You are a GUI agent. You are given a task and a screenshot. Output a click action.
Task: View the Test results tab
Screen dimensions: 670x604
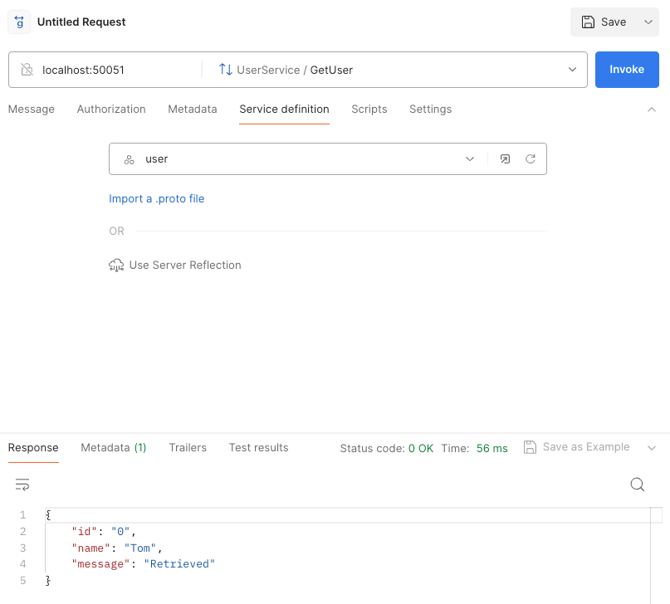258,447
